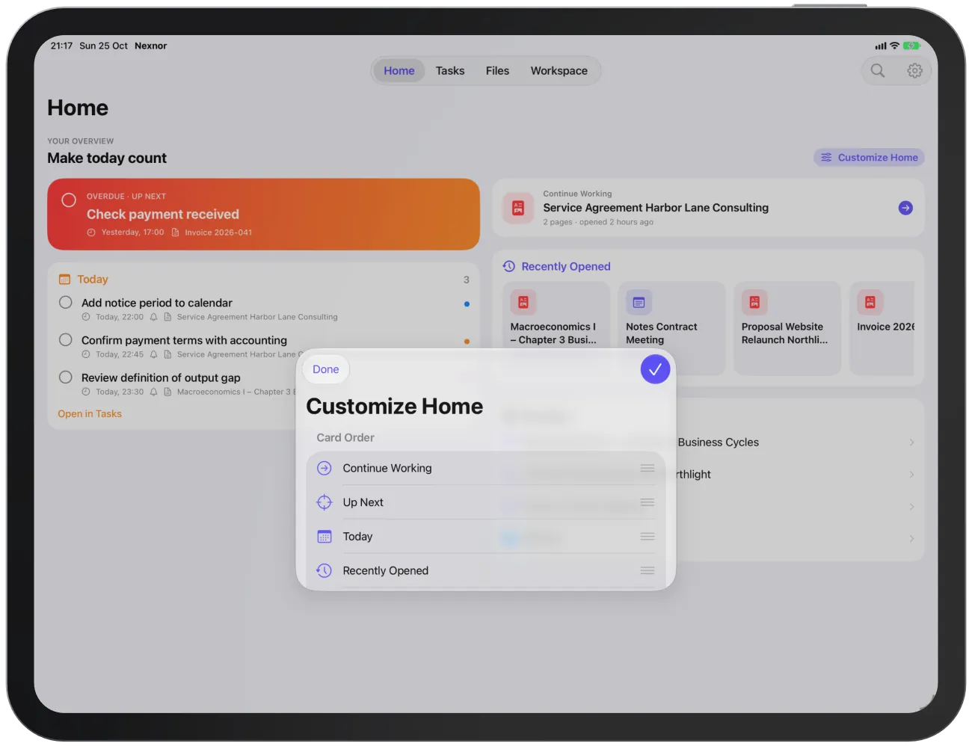Click the Wi-Fi status icon
This screenshot has height=746, width=972.
(894, 46)
